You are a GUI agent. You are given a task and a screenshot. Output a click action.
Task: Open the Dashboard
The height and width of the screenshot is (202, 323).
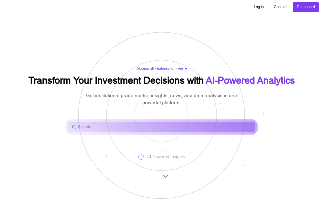coord(306,7)
